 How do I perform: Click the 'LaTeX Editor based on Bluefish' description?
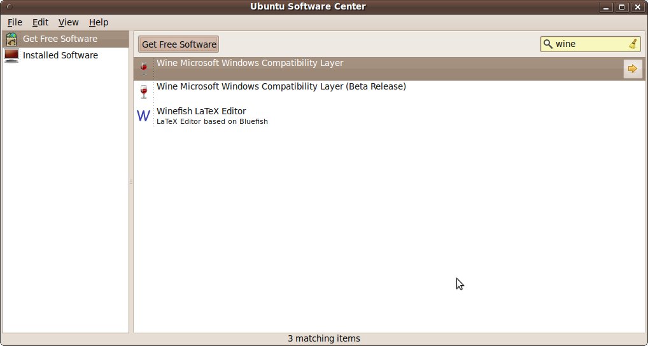pyautogui.click(x=212, y=121)
